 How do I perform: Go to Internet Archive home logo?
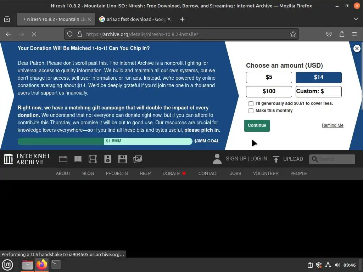pyautogui.click(x=27, y=159)
